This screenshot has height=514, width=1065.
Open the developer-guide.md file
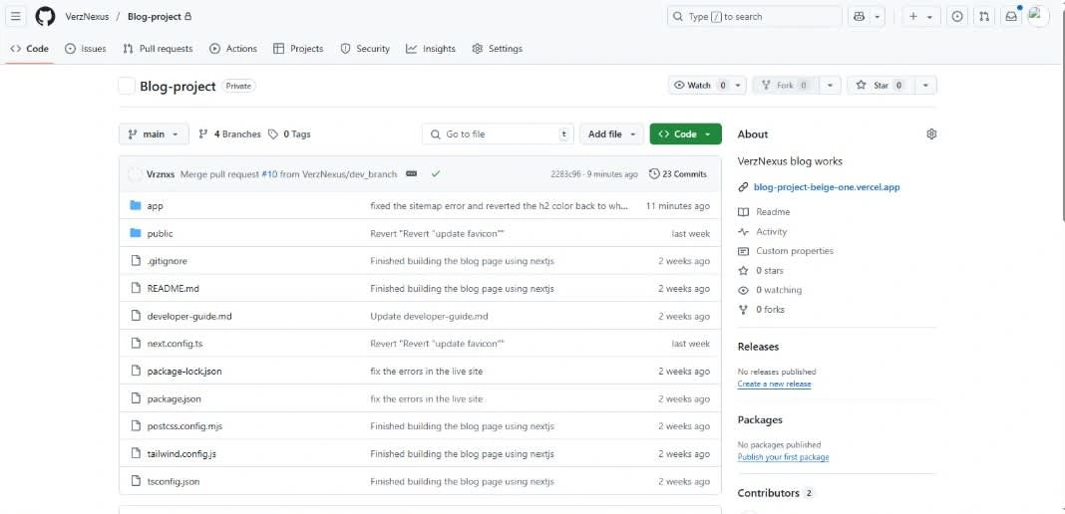coord(189,316)
